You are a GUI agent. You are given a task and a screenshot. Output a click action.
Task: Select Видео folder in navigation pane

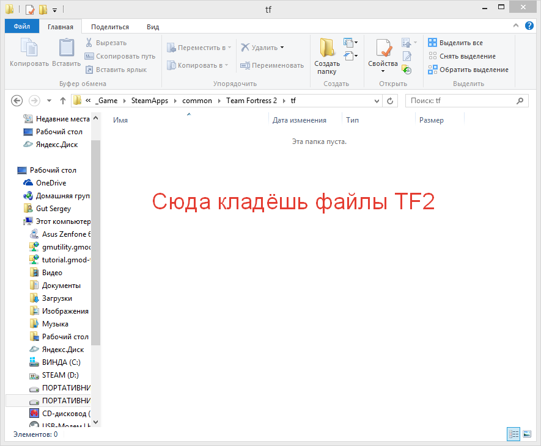(46, 273)
